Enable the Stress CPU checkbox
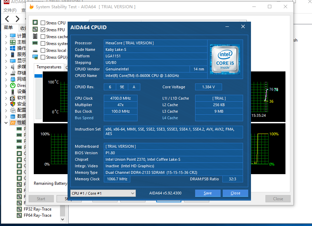This screenshot has width=312, height=226. click(x=43, y=23)
